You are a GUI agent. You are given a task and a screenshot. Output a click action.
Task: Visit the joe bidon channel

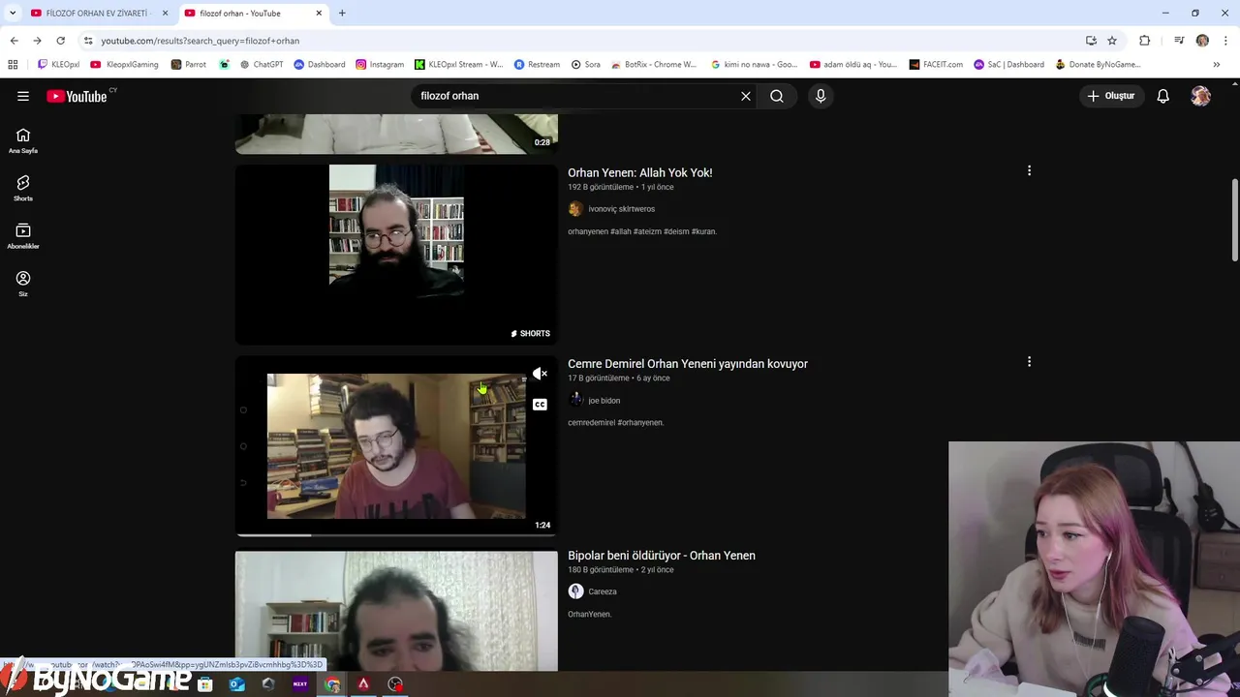coord(604,401)
